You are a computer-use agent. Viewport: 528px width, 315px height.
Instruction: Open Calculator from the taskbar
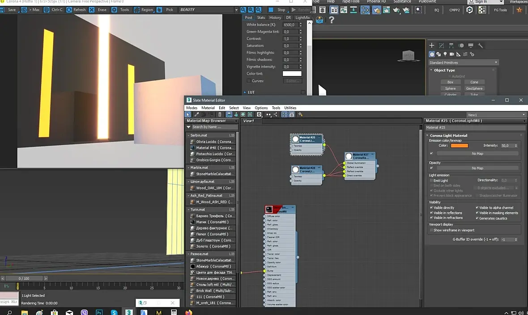point(174,312)
